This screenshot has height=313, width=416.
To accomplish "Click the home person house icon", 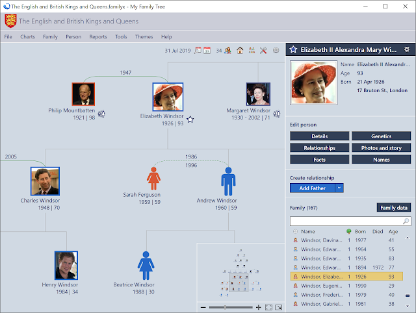I will click(x=240, y=51).
